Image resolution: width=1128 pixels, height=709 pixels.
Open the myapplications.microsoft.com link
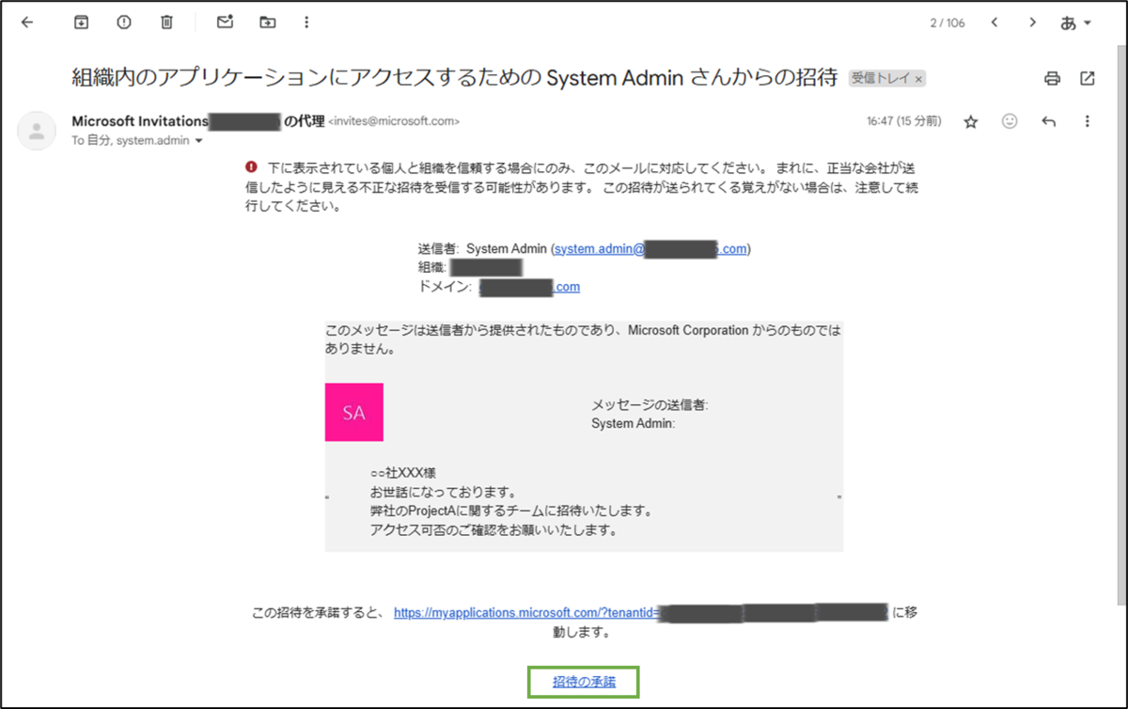[641, 612]
